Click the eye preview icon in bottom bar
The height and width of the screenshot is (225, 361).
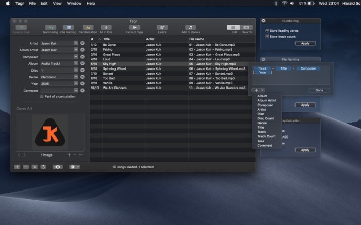point(58,167)
